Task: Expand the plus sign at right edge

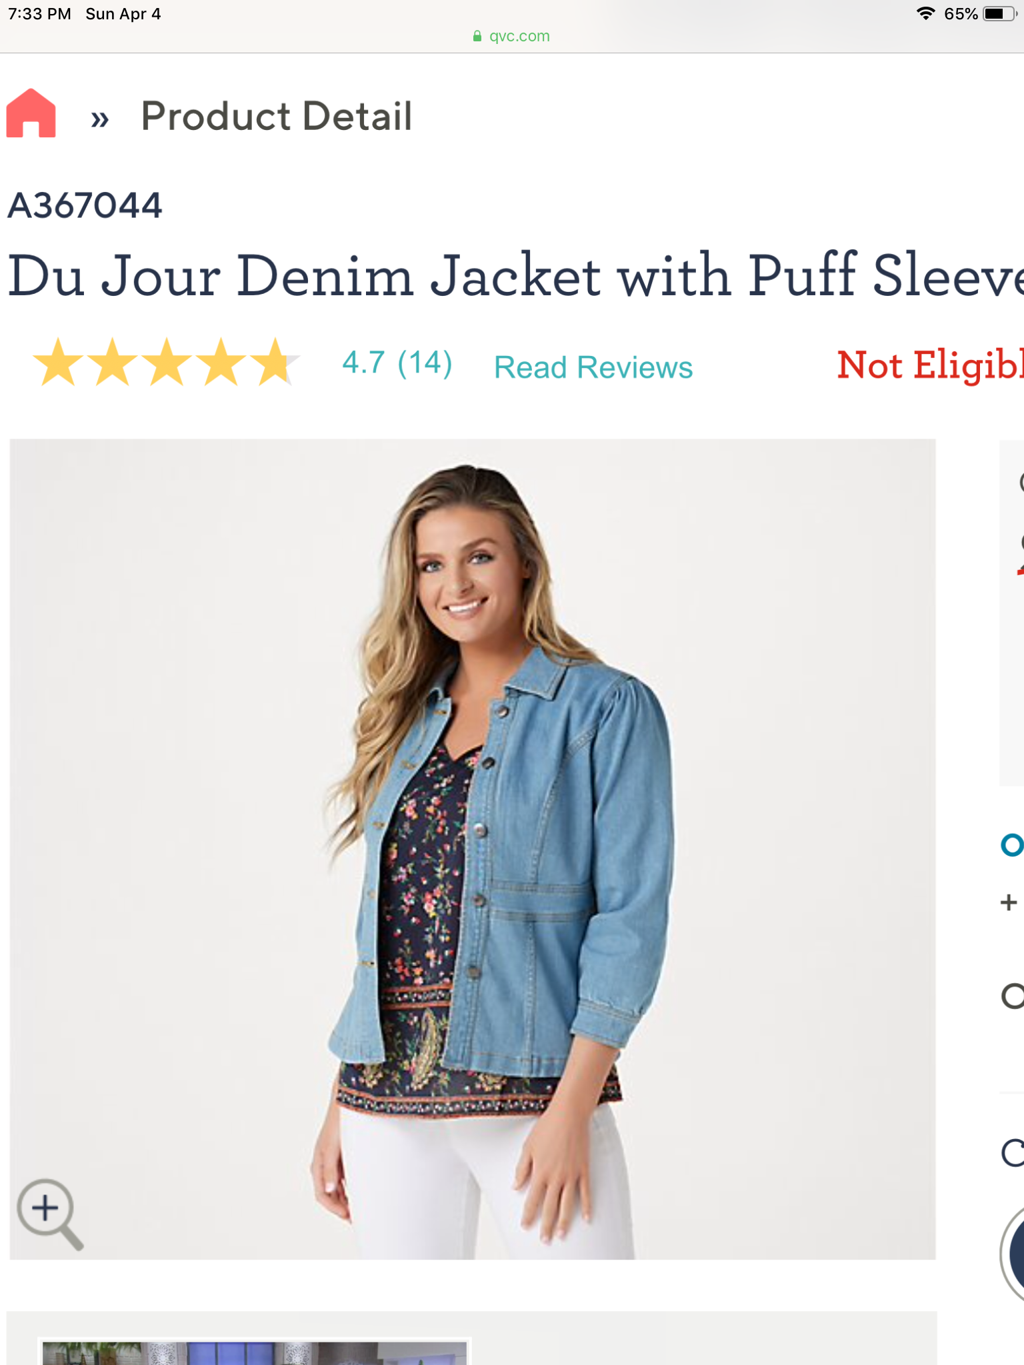Action: (1009, 902)
